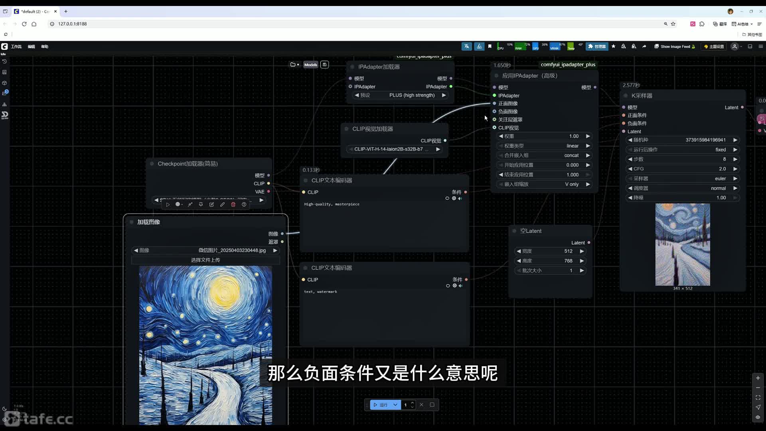Toggle the bottom panel icon at top right
766x431 pixels.
coord(750,46)
